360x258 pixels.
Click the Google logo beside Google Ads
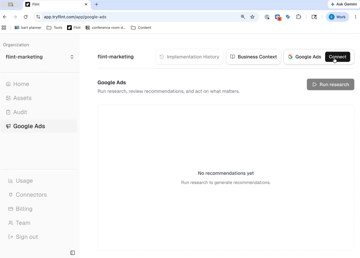point(290,57)
